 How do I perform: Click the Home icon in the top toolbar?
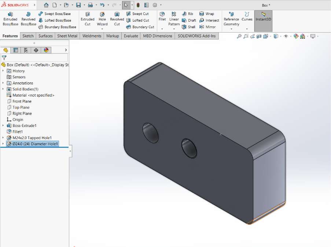point(46,5)
